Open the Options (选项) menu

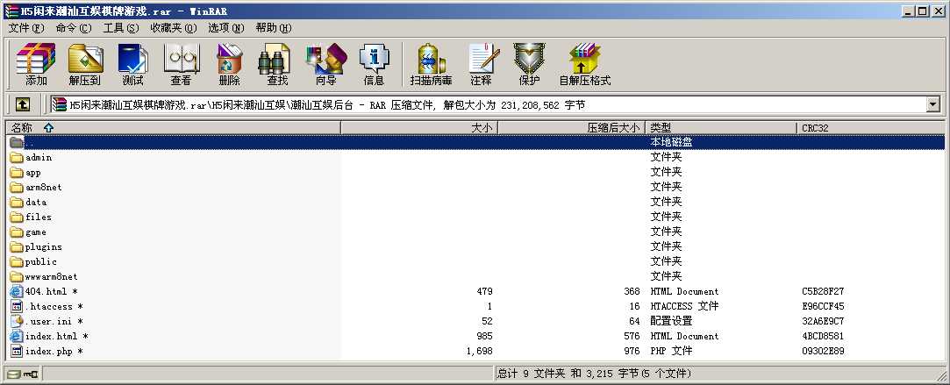(x=226, y=28)
